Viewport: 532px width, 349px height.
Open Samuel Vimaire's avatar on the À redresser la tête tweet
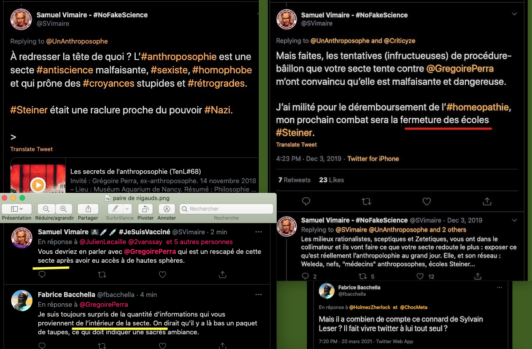21,19
